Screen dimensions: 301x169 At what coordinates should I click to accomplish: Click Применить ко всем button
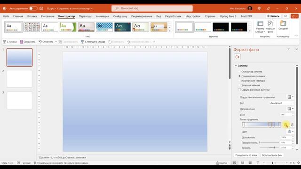(246, 155)
